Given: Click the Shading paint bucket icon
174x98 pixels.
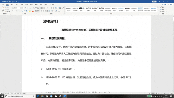Looking at the screenshot, I should point(56,11).
